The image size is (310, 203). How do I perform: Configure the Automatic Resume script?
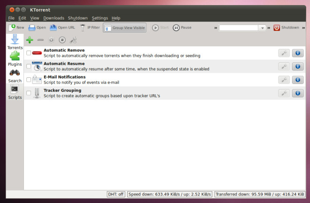pos(284,67)
